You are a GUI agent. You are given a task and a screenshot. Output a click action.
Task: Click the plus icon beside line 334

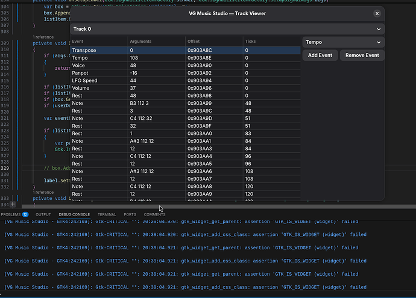click(x=13, y=204)
